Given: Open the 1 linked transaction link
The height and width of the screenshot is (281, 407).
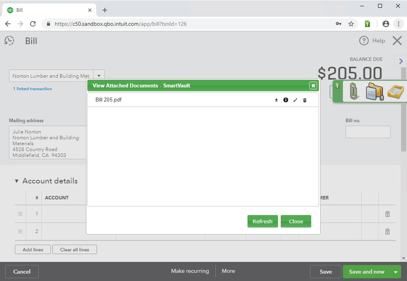Looking at the screenshot, I should coord(32,89).
